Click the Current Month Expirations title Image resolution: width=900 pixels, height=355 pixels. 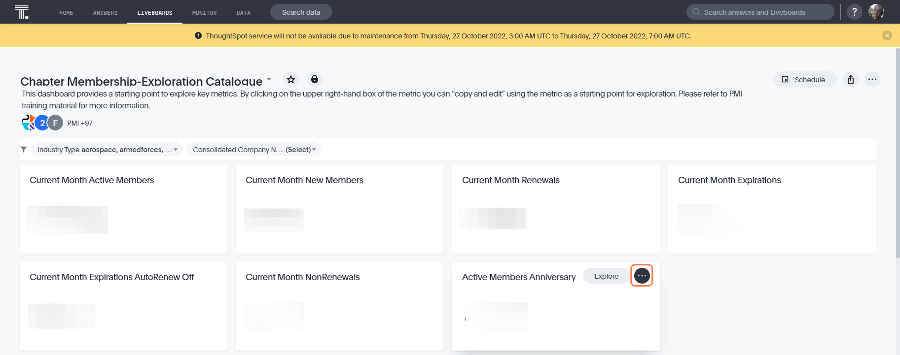coord(729,180)
